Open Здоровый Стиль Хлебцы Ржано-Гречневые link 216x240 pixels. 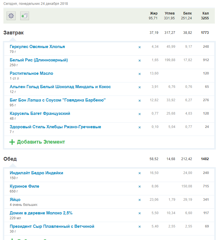pos(55,127)
